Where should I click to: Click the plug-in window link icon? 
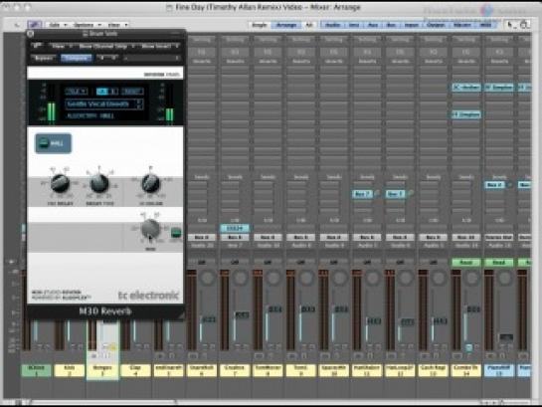pos(37,46)
